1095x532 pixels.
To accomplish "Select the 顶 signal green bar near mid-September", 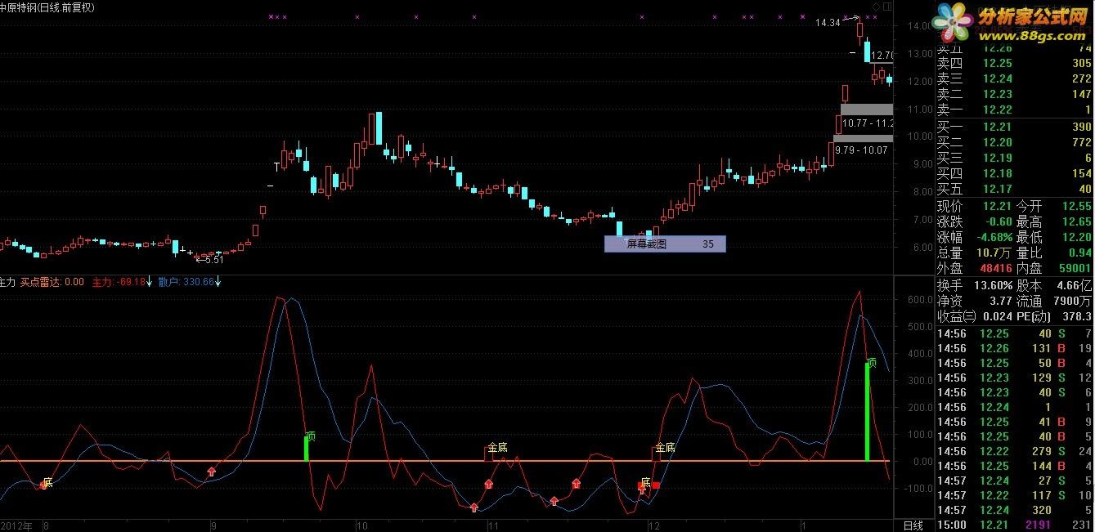I will click(x=307, y=448).
